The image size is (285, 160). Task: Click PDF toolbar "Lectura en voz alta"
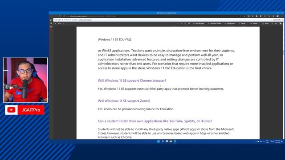215,24
